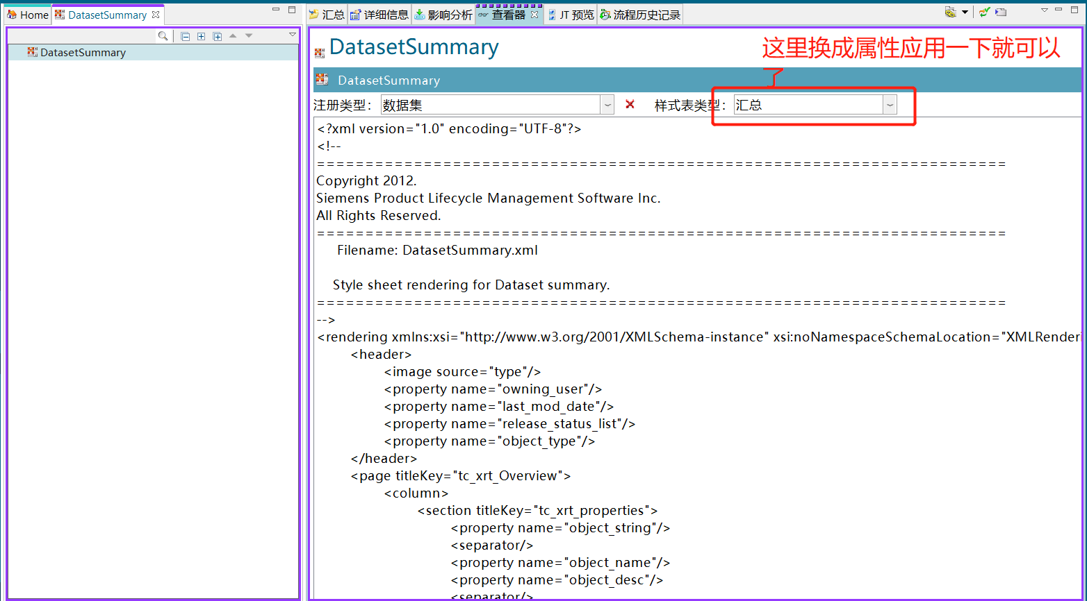This screenshot has width=1087, height=601.
Task: Click the 'Style sheet rendering for Dataset summary.' line
Action: pyautogui.click(x=471, y=285)
